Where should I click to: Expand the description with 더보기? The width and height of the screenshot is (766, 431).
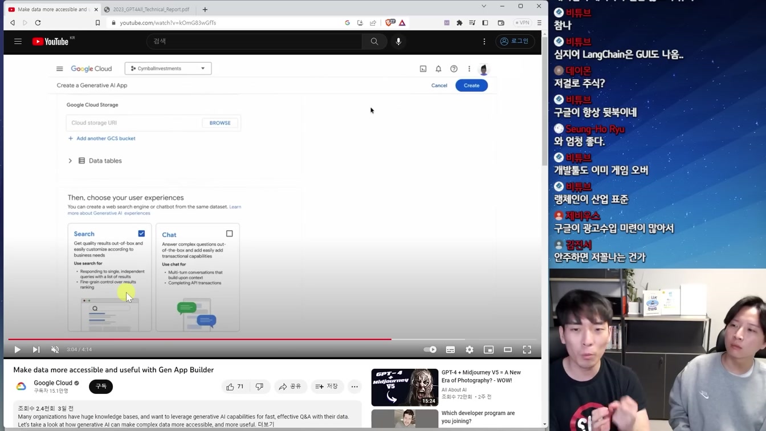tap(266, 424)
